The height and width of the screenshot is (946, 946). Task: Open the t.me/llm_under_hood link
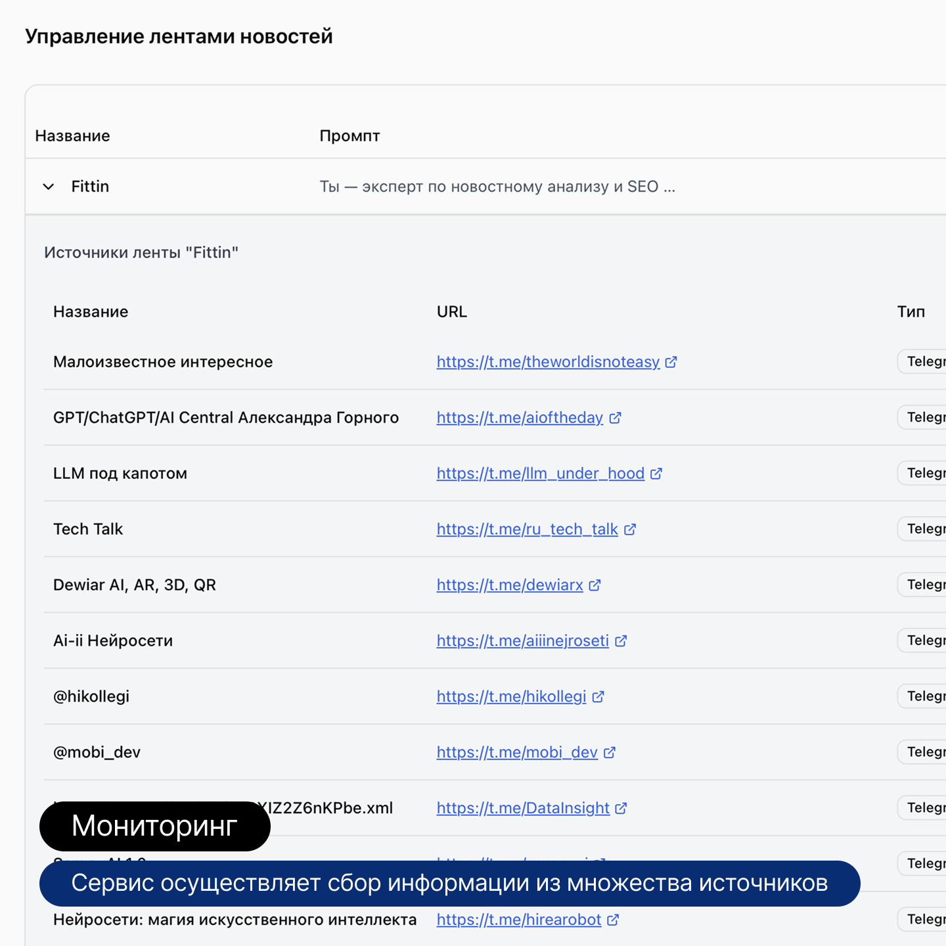(540, 474)
